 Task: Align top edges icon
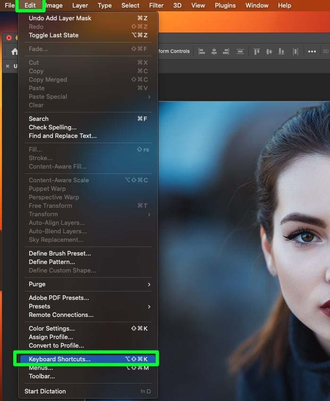tap(257, 51)
